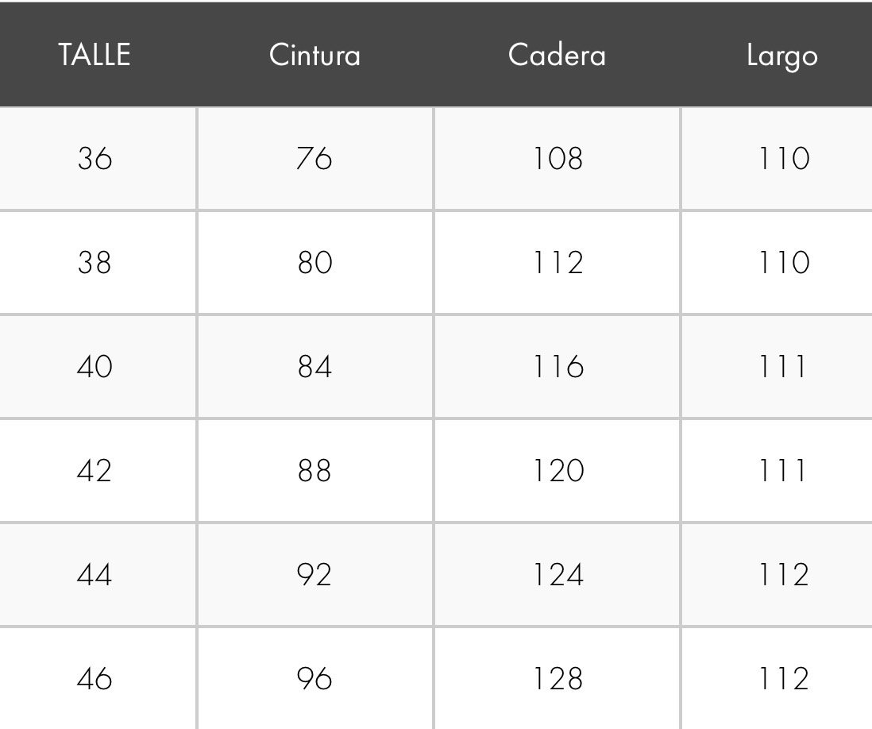Click Cadera value 128
This screenshot has height=729, width=872.
(x=558, y=678)
